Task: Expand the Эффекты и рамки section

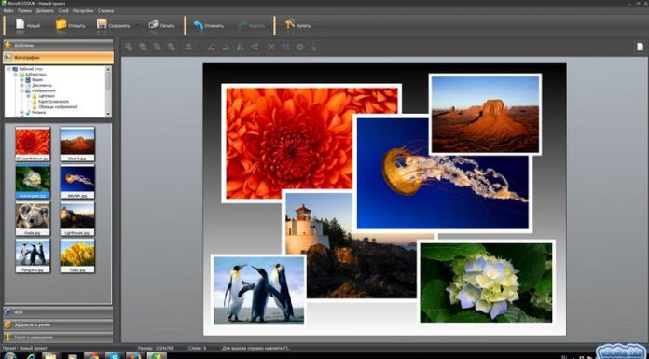Action: click(58, 325)
